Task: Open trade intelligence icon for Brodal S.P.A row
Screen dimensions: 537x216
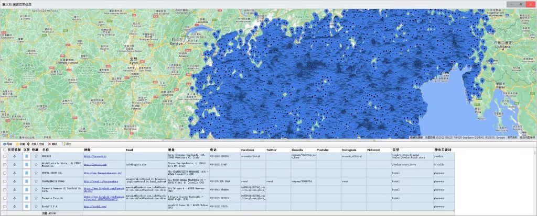Action: pyautogui.click(x=15, y=207)
